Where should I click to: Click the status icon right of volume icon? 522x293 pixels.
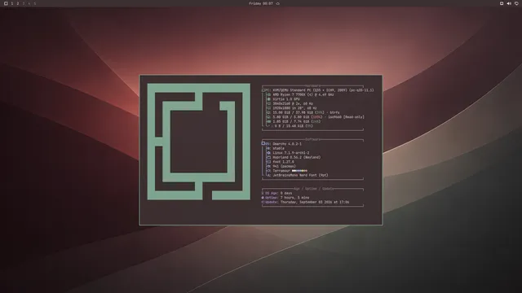516,3
